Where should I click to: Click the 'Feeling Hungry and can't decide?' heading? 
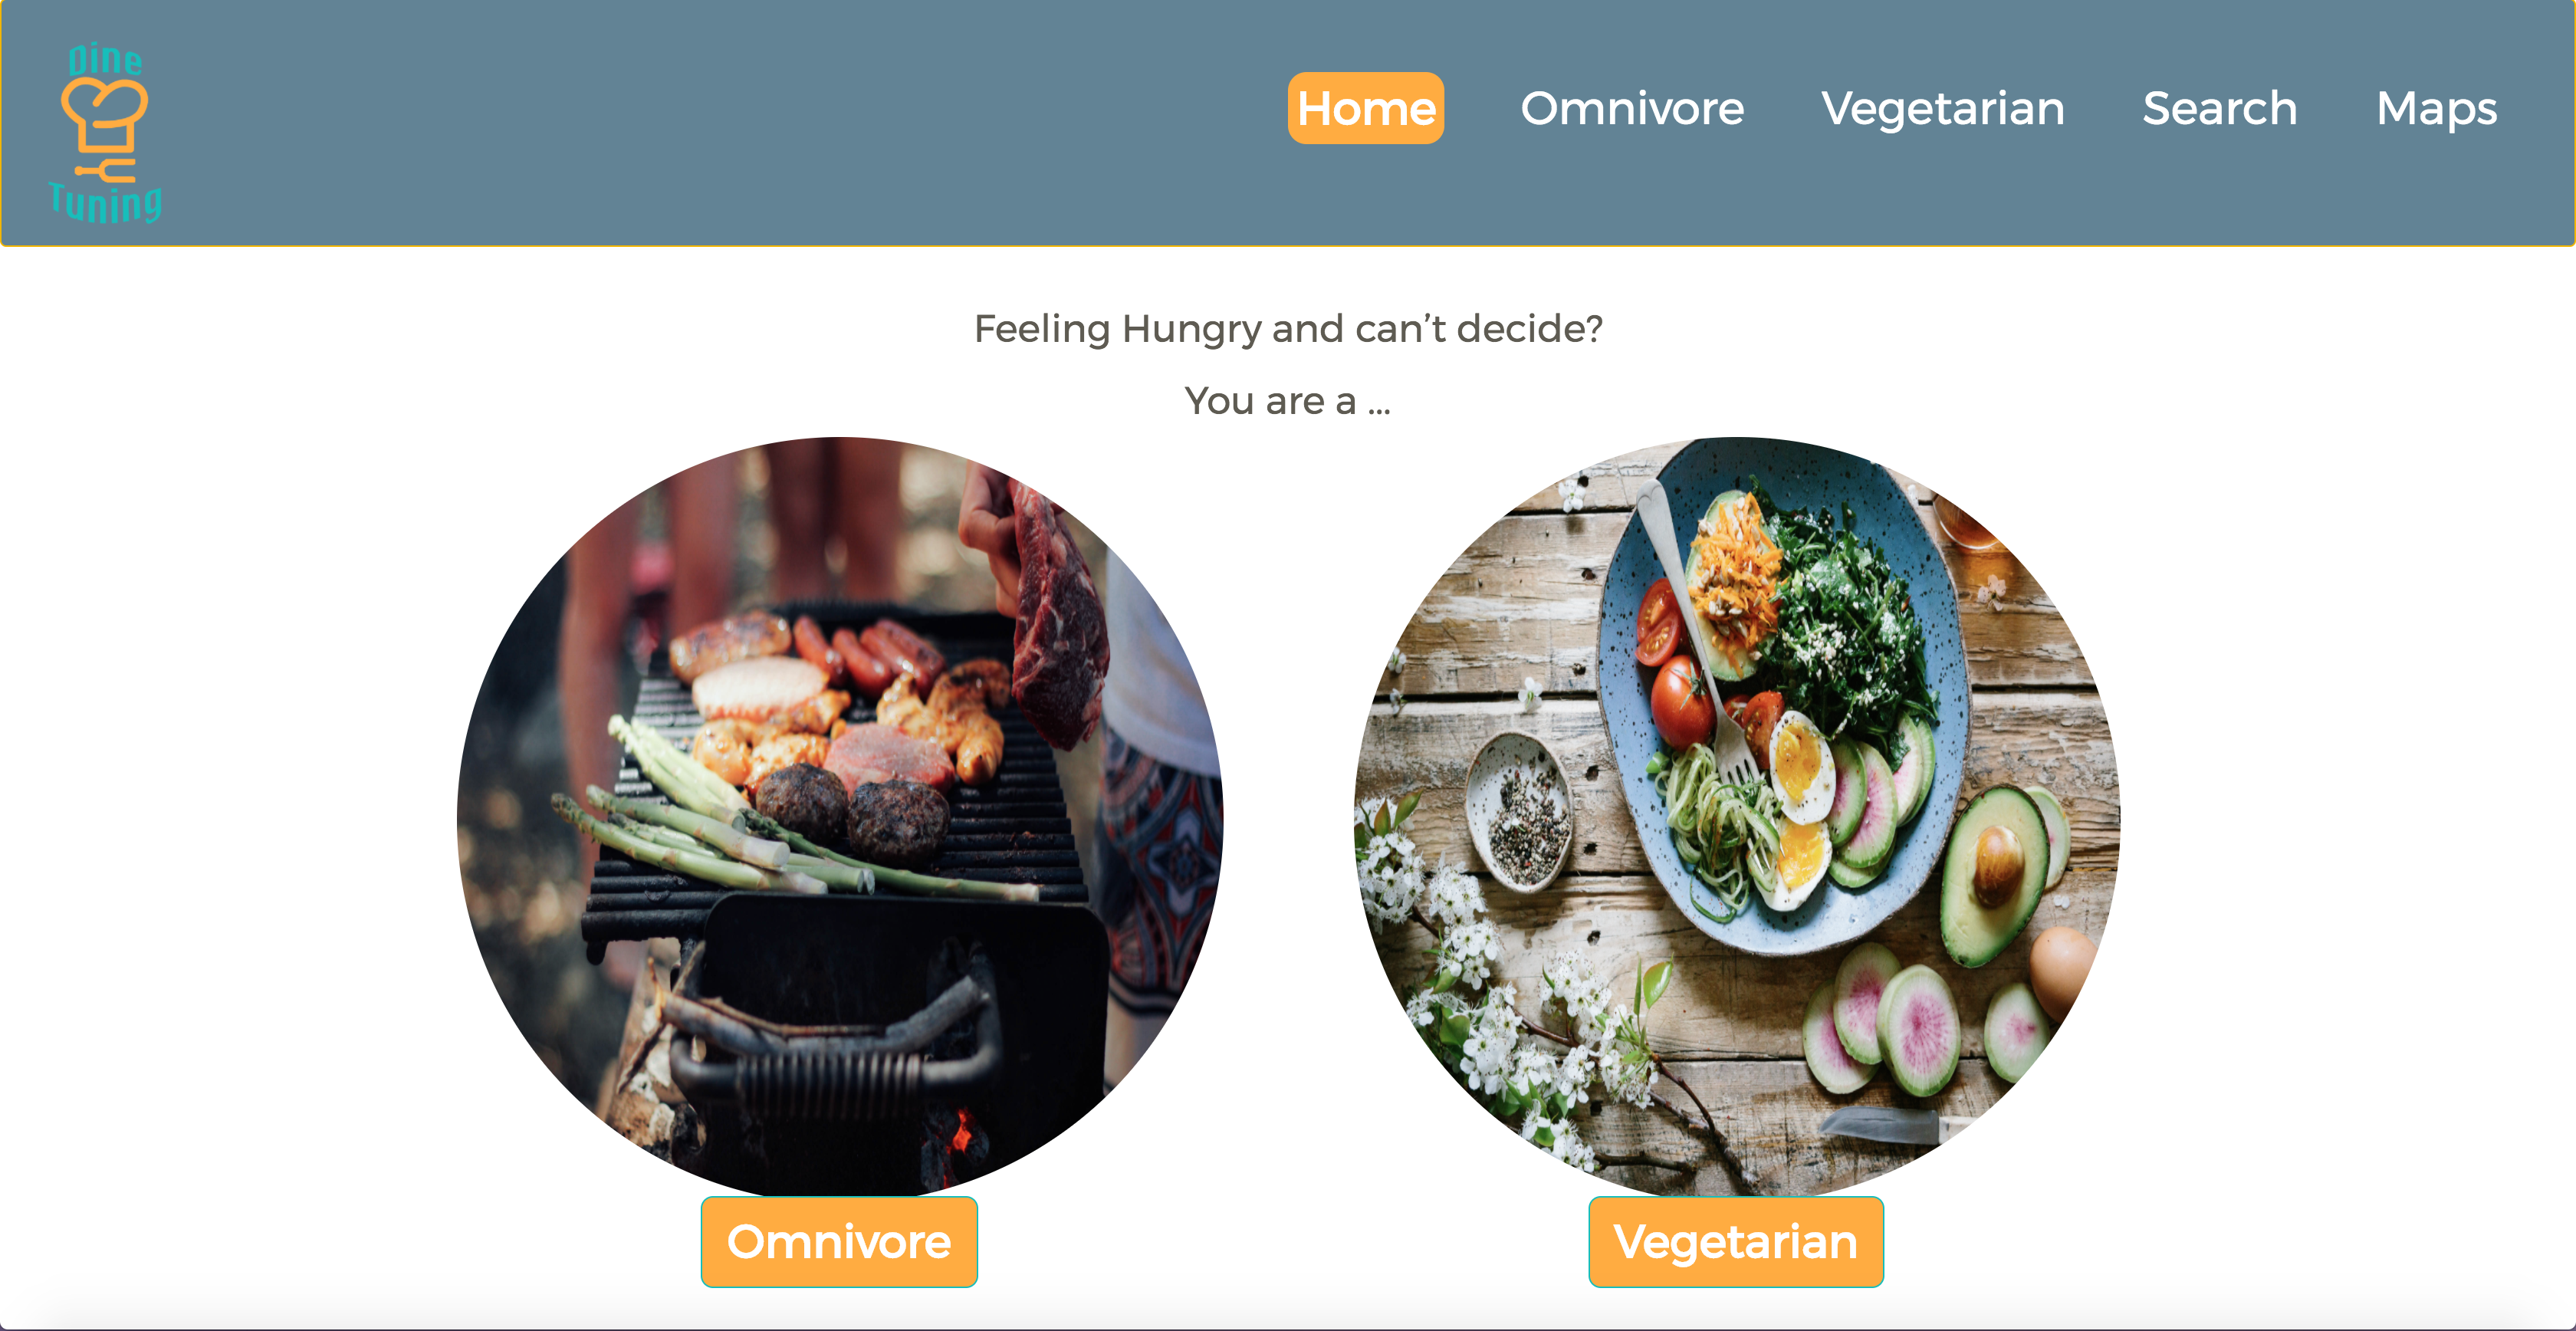(1288, 328)
